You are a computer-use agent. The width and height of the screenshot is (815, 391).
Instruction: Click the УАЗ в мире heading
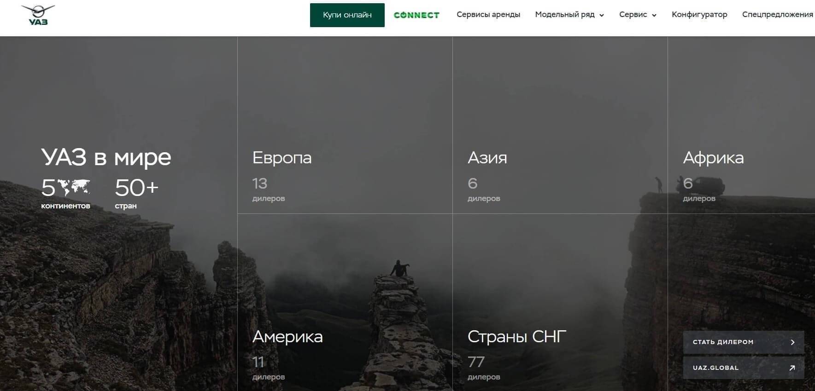(106, 157)
